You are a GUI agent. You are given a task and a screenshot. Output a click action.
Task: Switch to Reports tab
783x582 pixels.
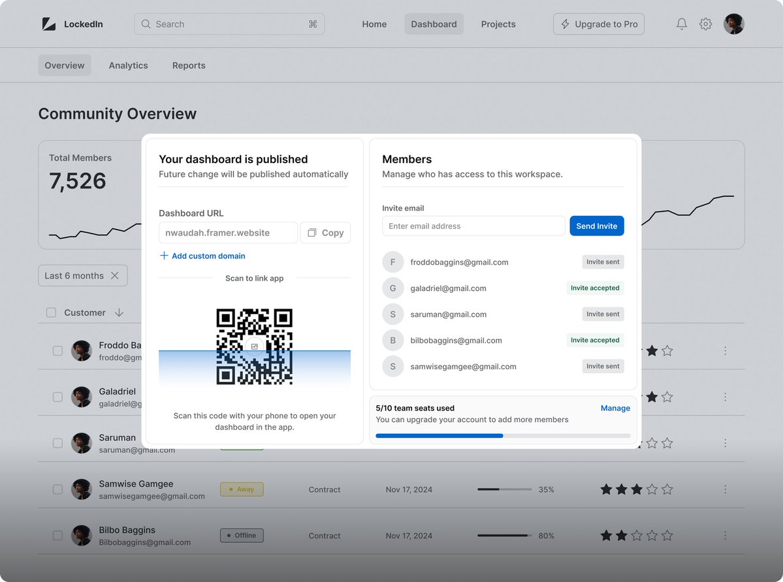pos(189,65)
